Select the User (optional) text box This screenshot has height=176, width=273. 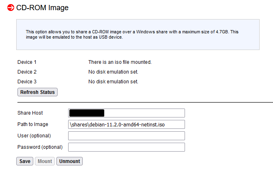point(126,136)
